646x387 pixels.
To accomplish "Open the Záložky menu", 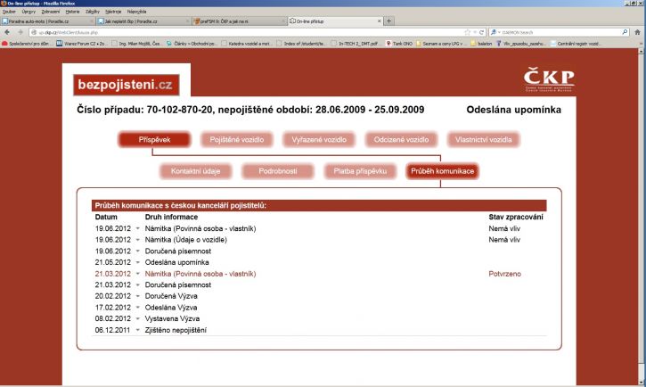I will click(93, 12).
